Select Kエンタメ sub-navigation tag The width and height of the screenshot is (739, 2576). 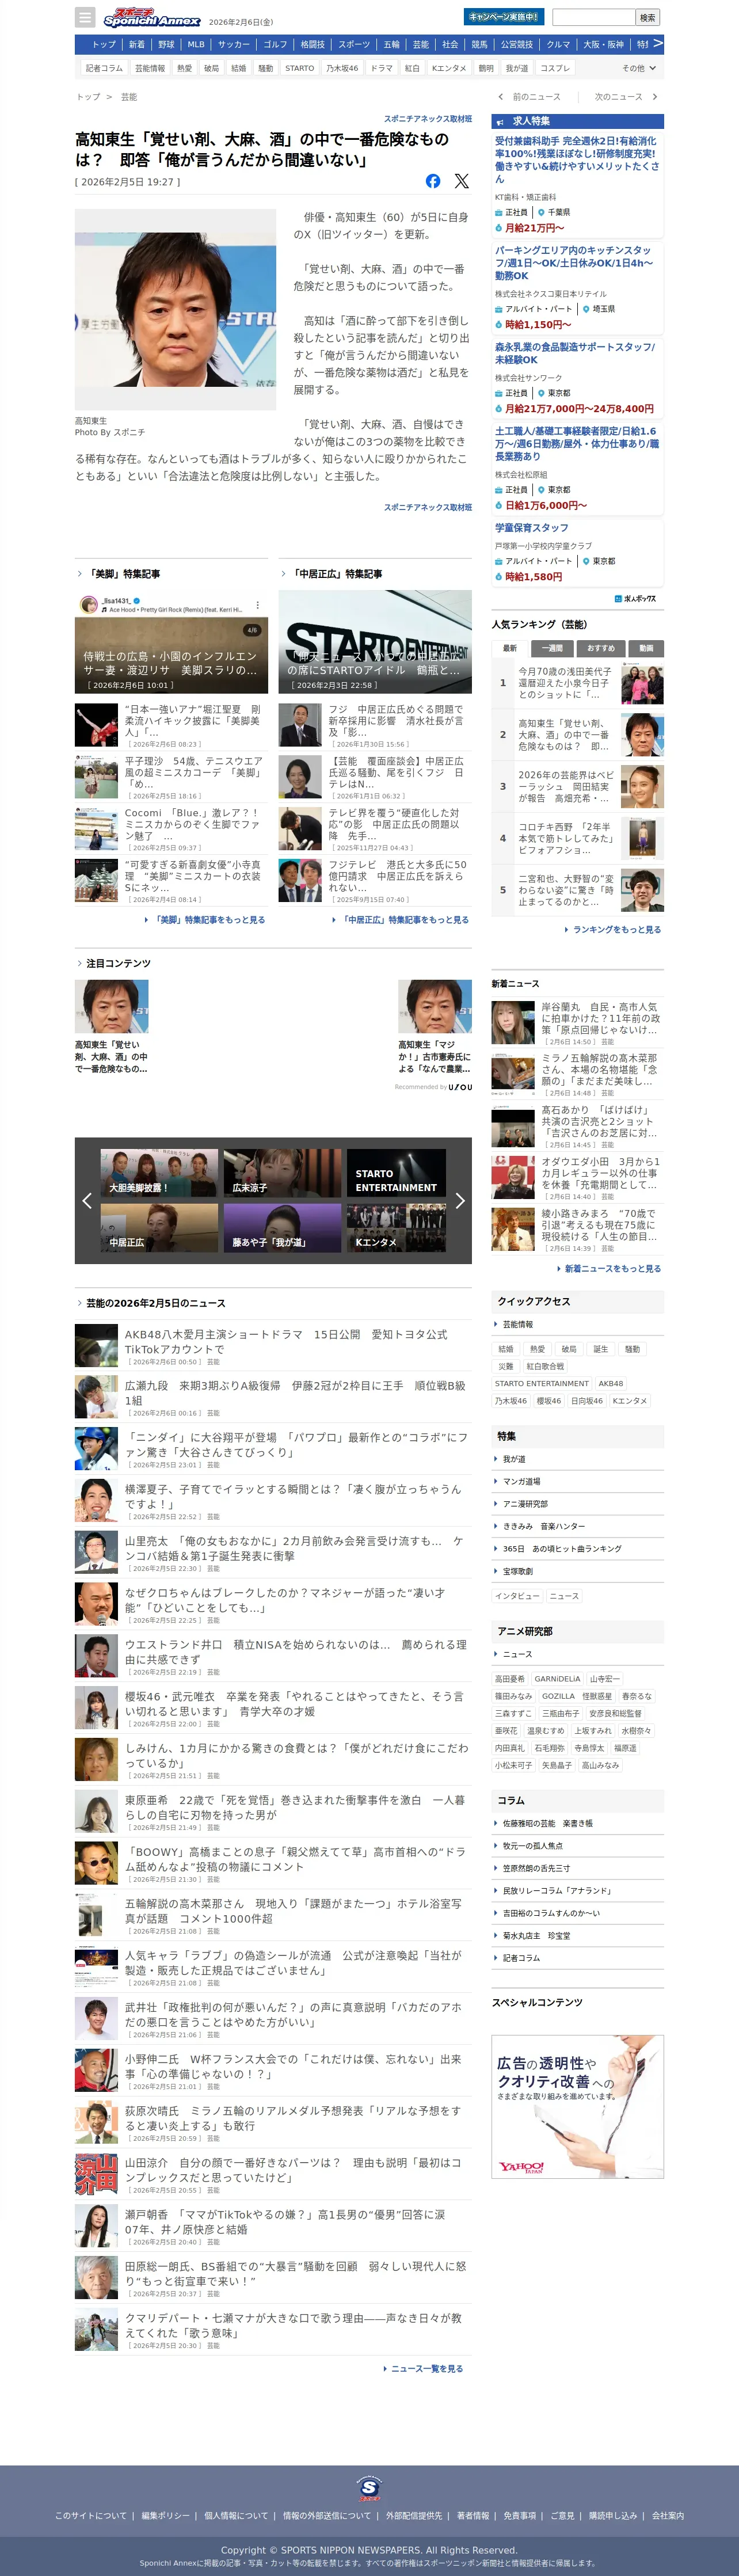(x=449, y=68)
